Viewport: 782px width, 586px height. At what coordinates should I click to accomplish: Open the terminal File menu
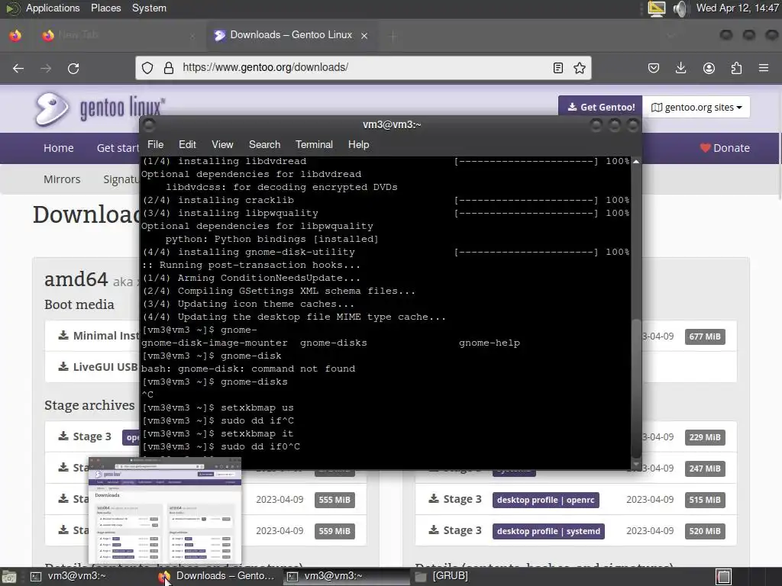click(x=155, y=144)
